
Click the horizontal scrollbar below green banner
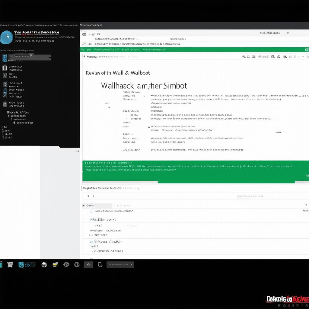click(x=120, y=182)
